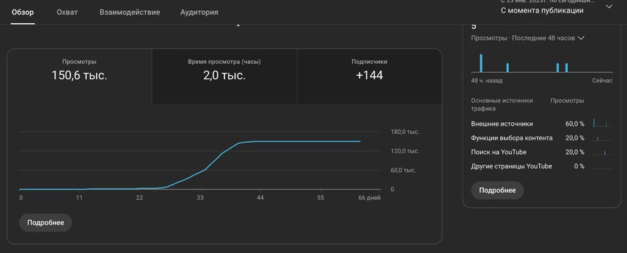Screen dimensions: 627x253
Task: Expand the date range chevron arrow
Action: tap(608, 7)
